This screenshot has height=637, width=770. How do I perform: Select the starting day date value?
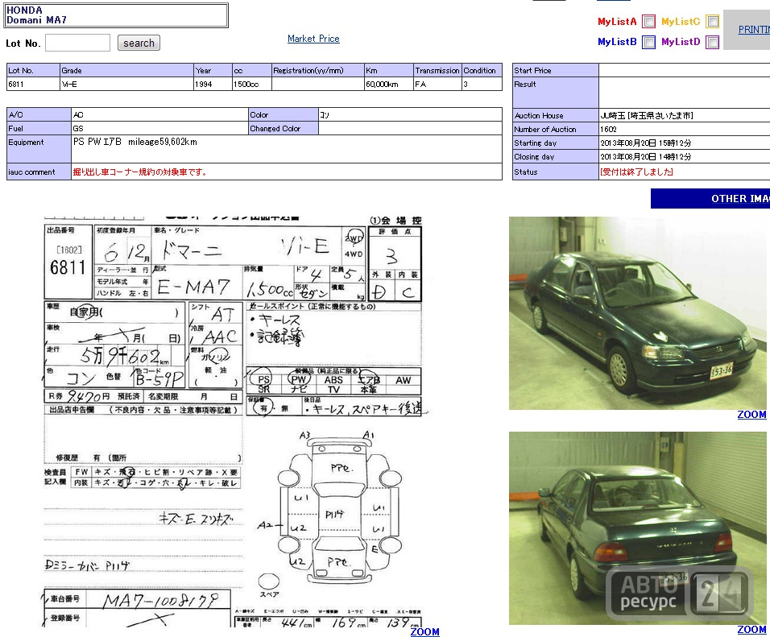click(x=645, y=143)
